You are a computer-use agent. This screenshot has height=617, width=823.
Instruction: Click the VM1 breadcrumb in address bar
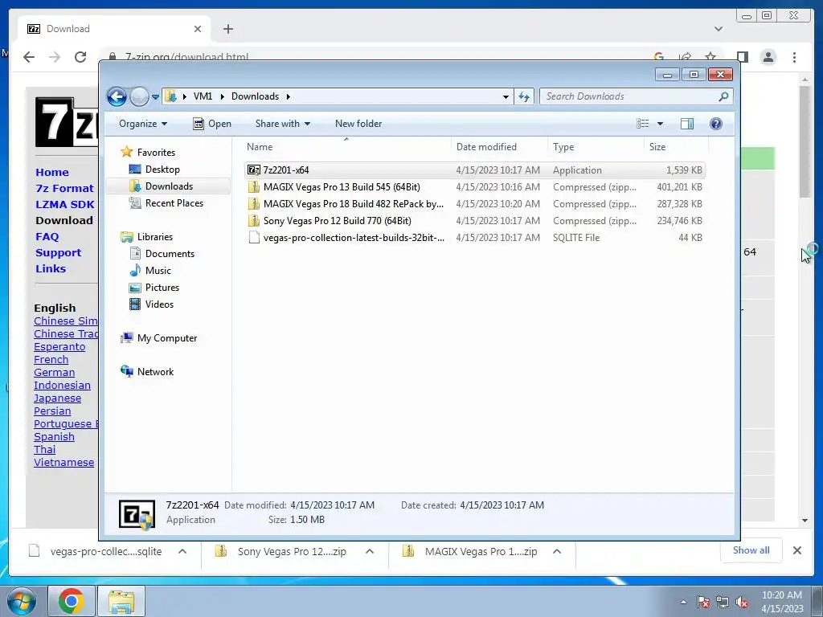click(x=203, y=96)
